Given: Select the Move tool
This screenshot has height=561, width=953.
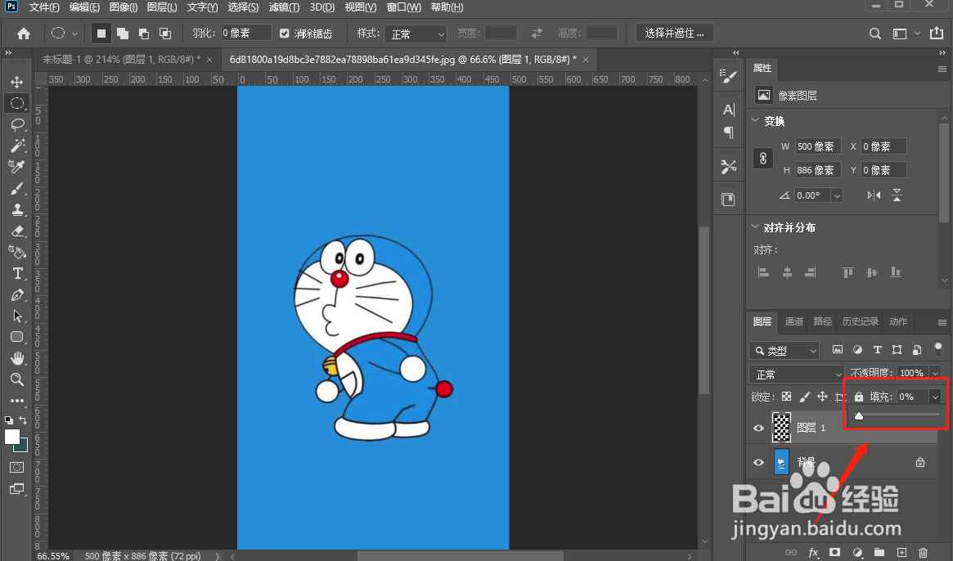Looking at the screenshot, I should (18, 81).
